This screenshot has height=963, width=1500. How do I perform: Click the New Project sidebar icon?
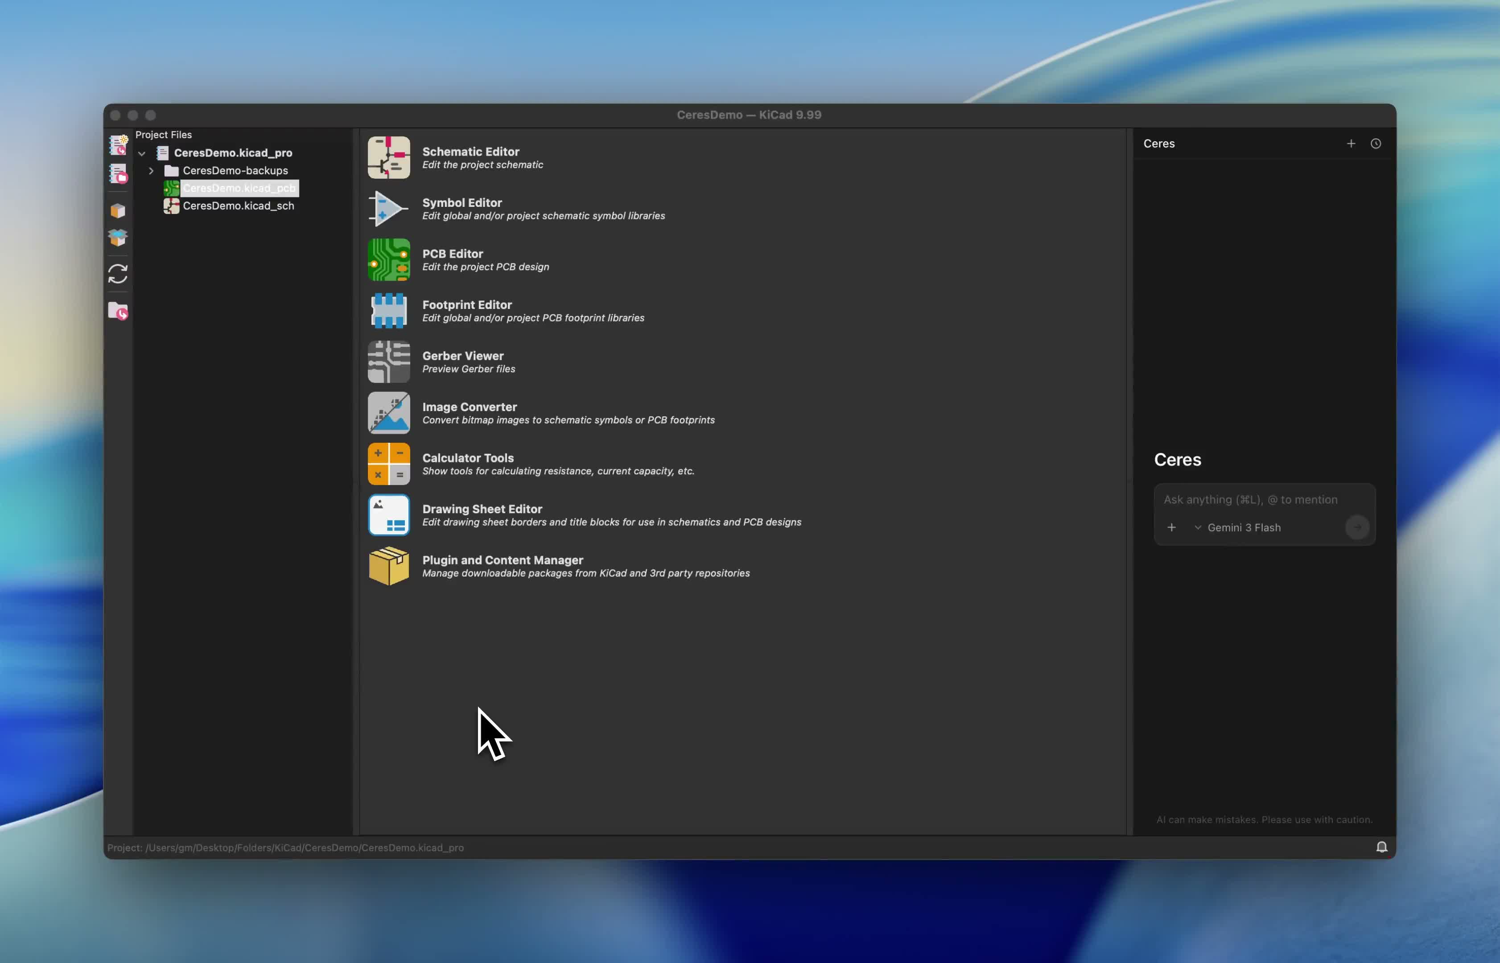118,145
